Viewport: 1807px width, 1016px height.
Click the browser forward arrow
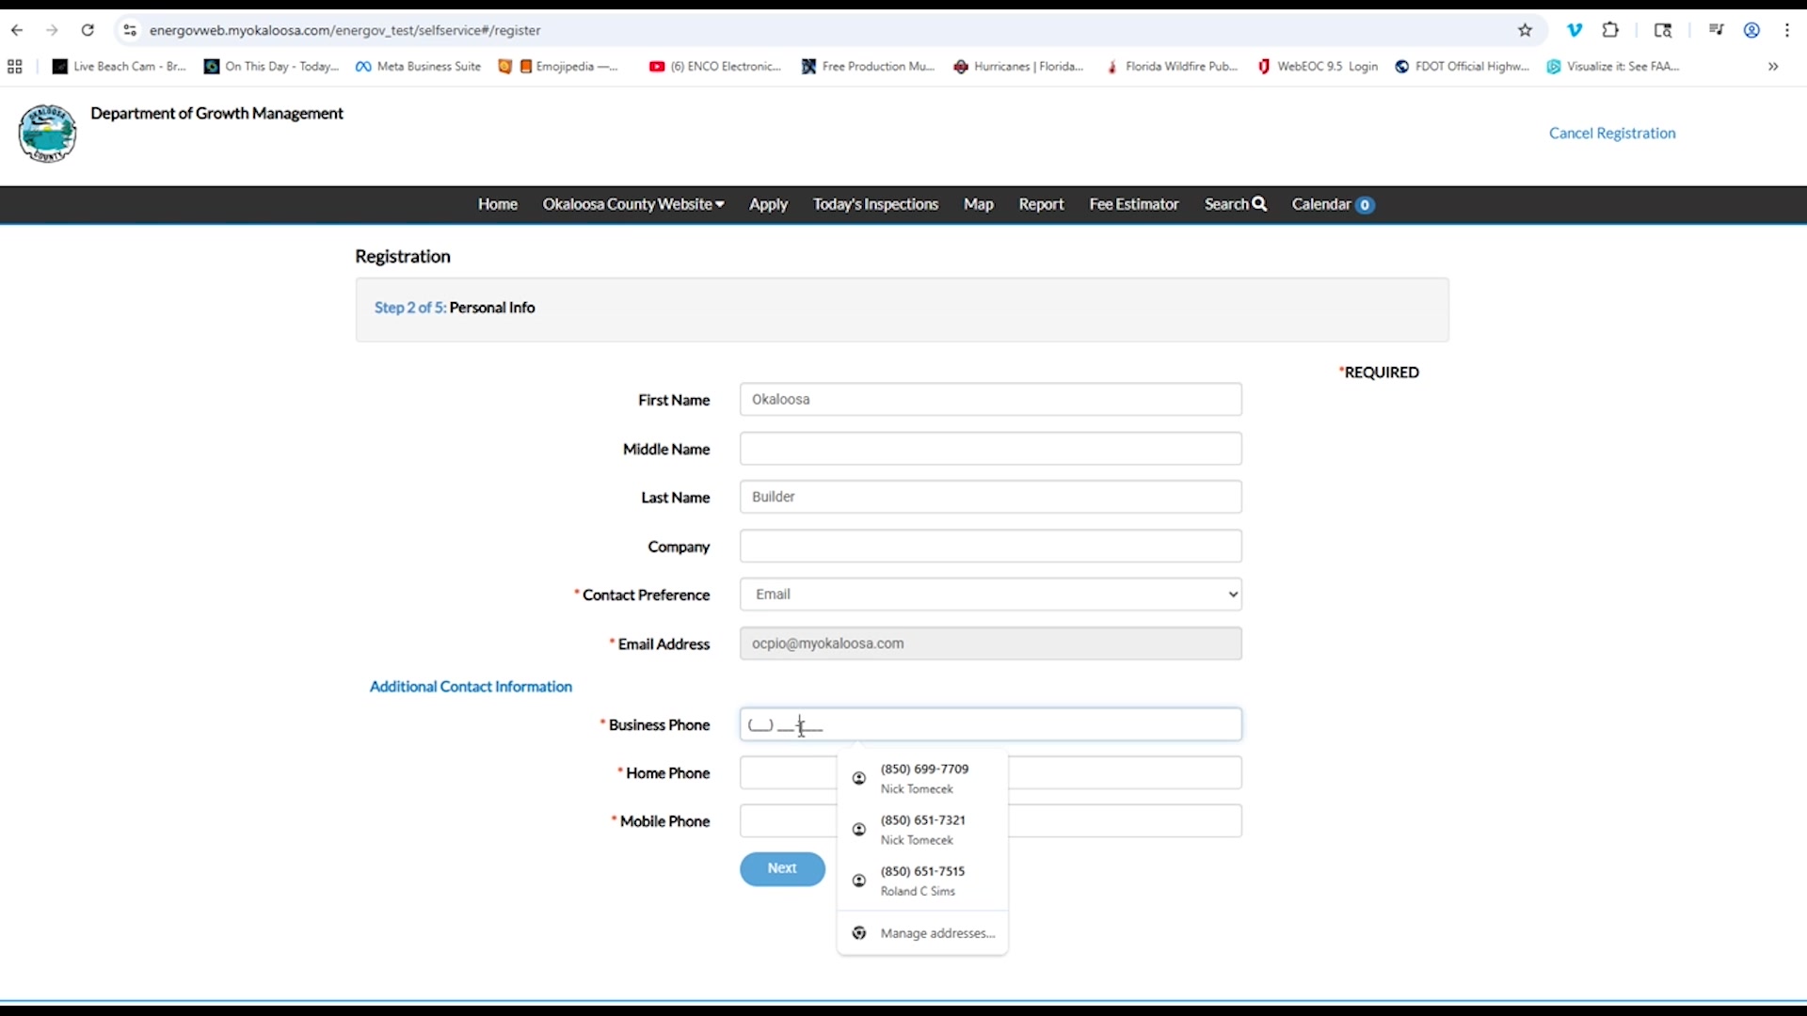coord(52,30)
